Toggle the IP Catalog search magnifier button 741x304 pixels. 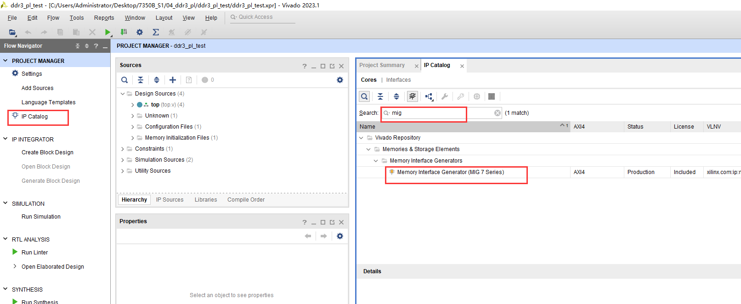(x=364, y=96)
